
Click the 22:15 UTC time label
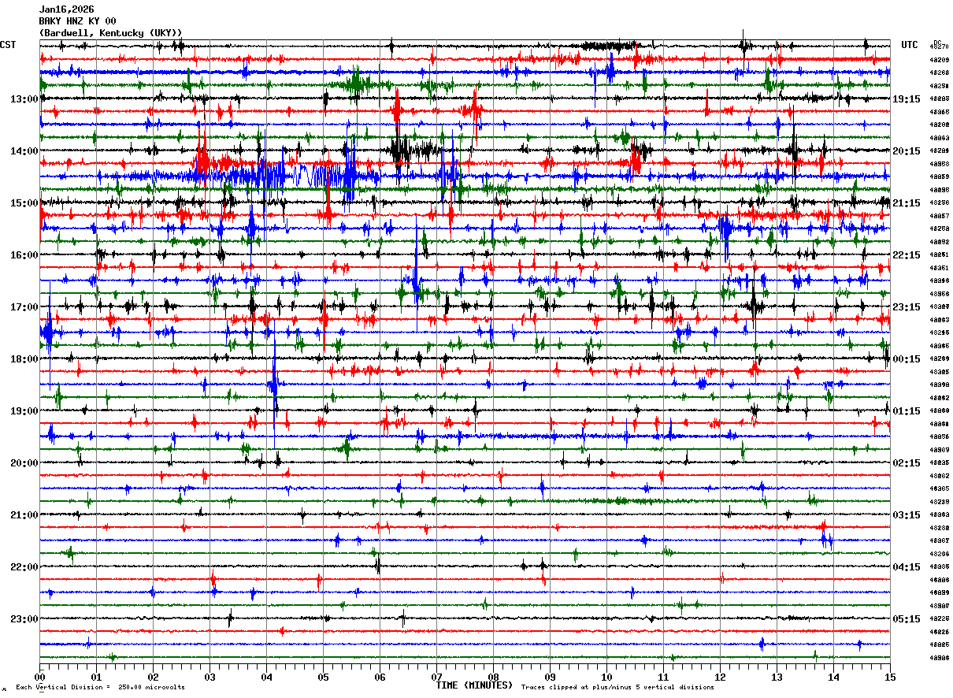tap(907, 255)
